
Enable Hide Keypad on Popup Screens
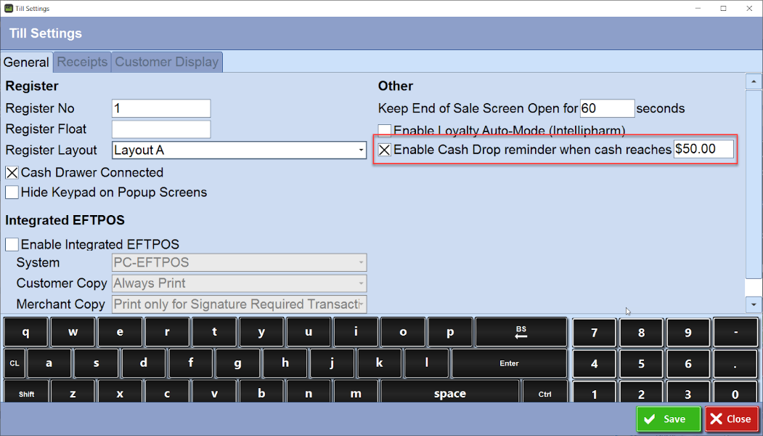point(12,192)
